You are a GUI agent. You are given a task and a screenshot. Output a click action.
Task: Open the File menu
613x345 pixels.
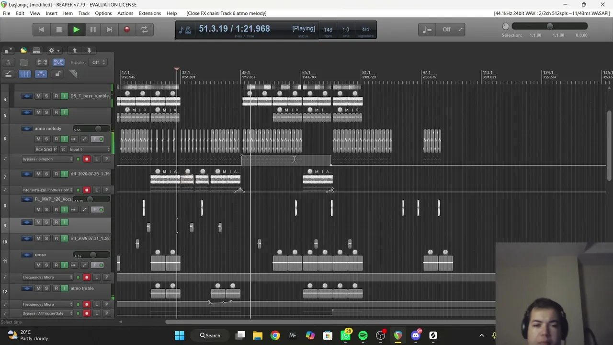pyautogui.click(x=7, y=13)
